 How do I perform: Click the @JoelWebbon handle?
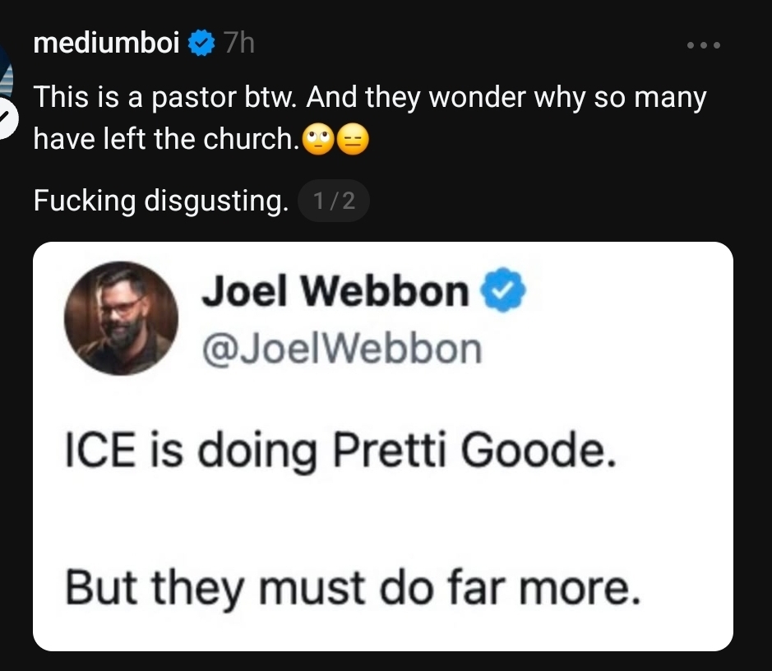[341, 349]
